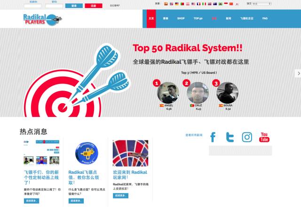The image size is (301, 207).
Task: Click the player name SOUSA
Action: pyautogui.click(x=228, y=106)
